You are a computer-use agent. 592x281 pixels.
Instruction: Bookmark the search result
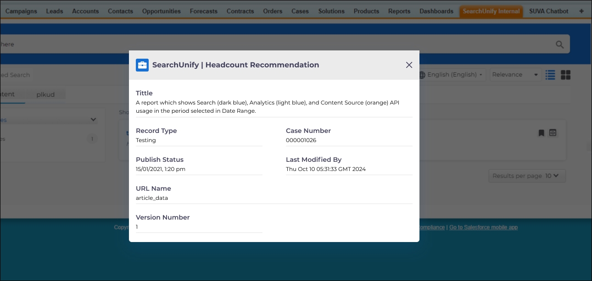541,133
